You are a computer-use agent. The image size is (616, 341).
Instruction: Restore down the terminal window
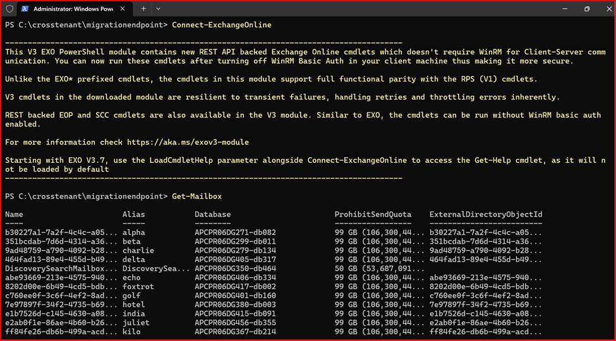[586, 9]
